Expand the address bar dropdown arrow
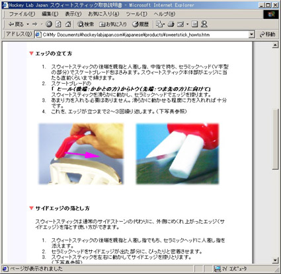This screenshot has width=281, height=274. click(251, 34)
